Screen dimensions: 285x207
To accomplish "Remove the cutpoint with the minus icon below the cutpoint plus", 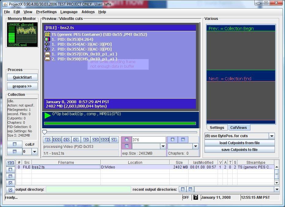I will [127, 146].
